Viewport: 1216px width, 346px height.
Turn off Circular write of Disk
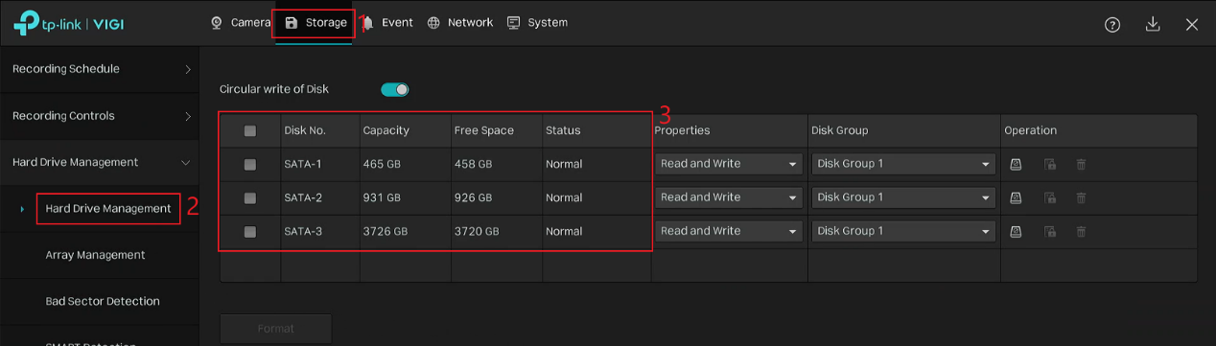tap(395, 89)
